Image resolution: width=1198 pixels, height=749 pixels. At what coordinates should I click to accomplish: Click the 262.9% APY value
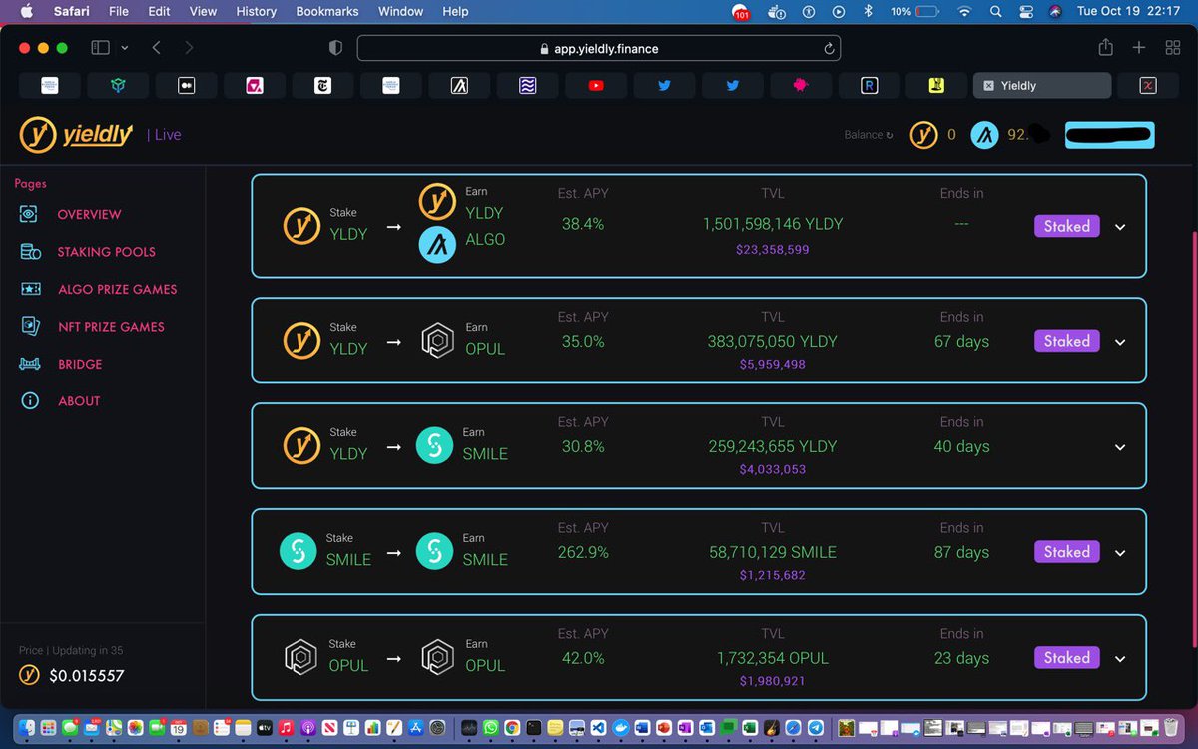(x=585, y=552)
